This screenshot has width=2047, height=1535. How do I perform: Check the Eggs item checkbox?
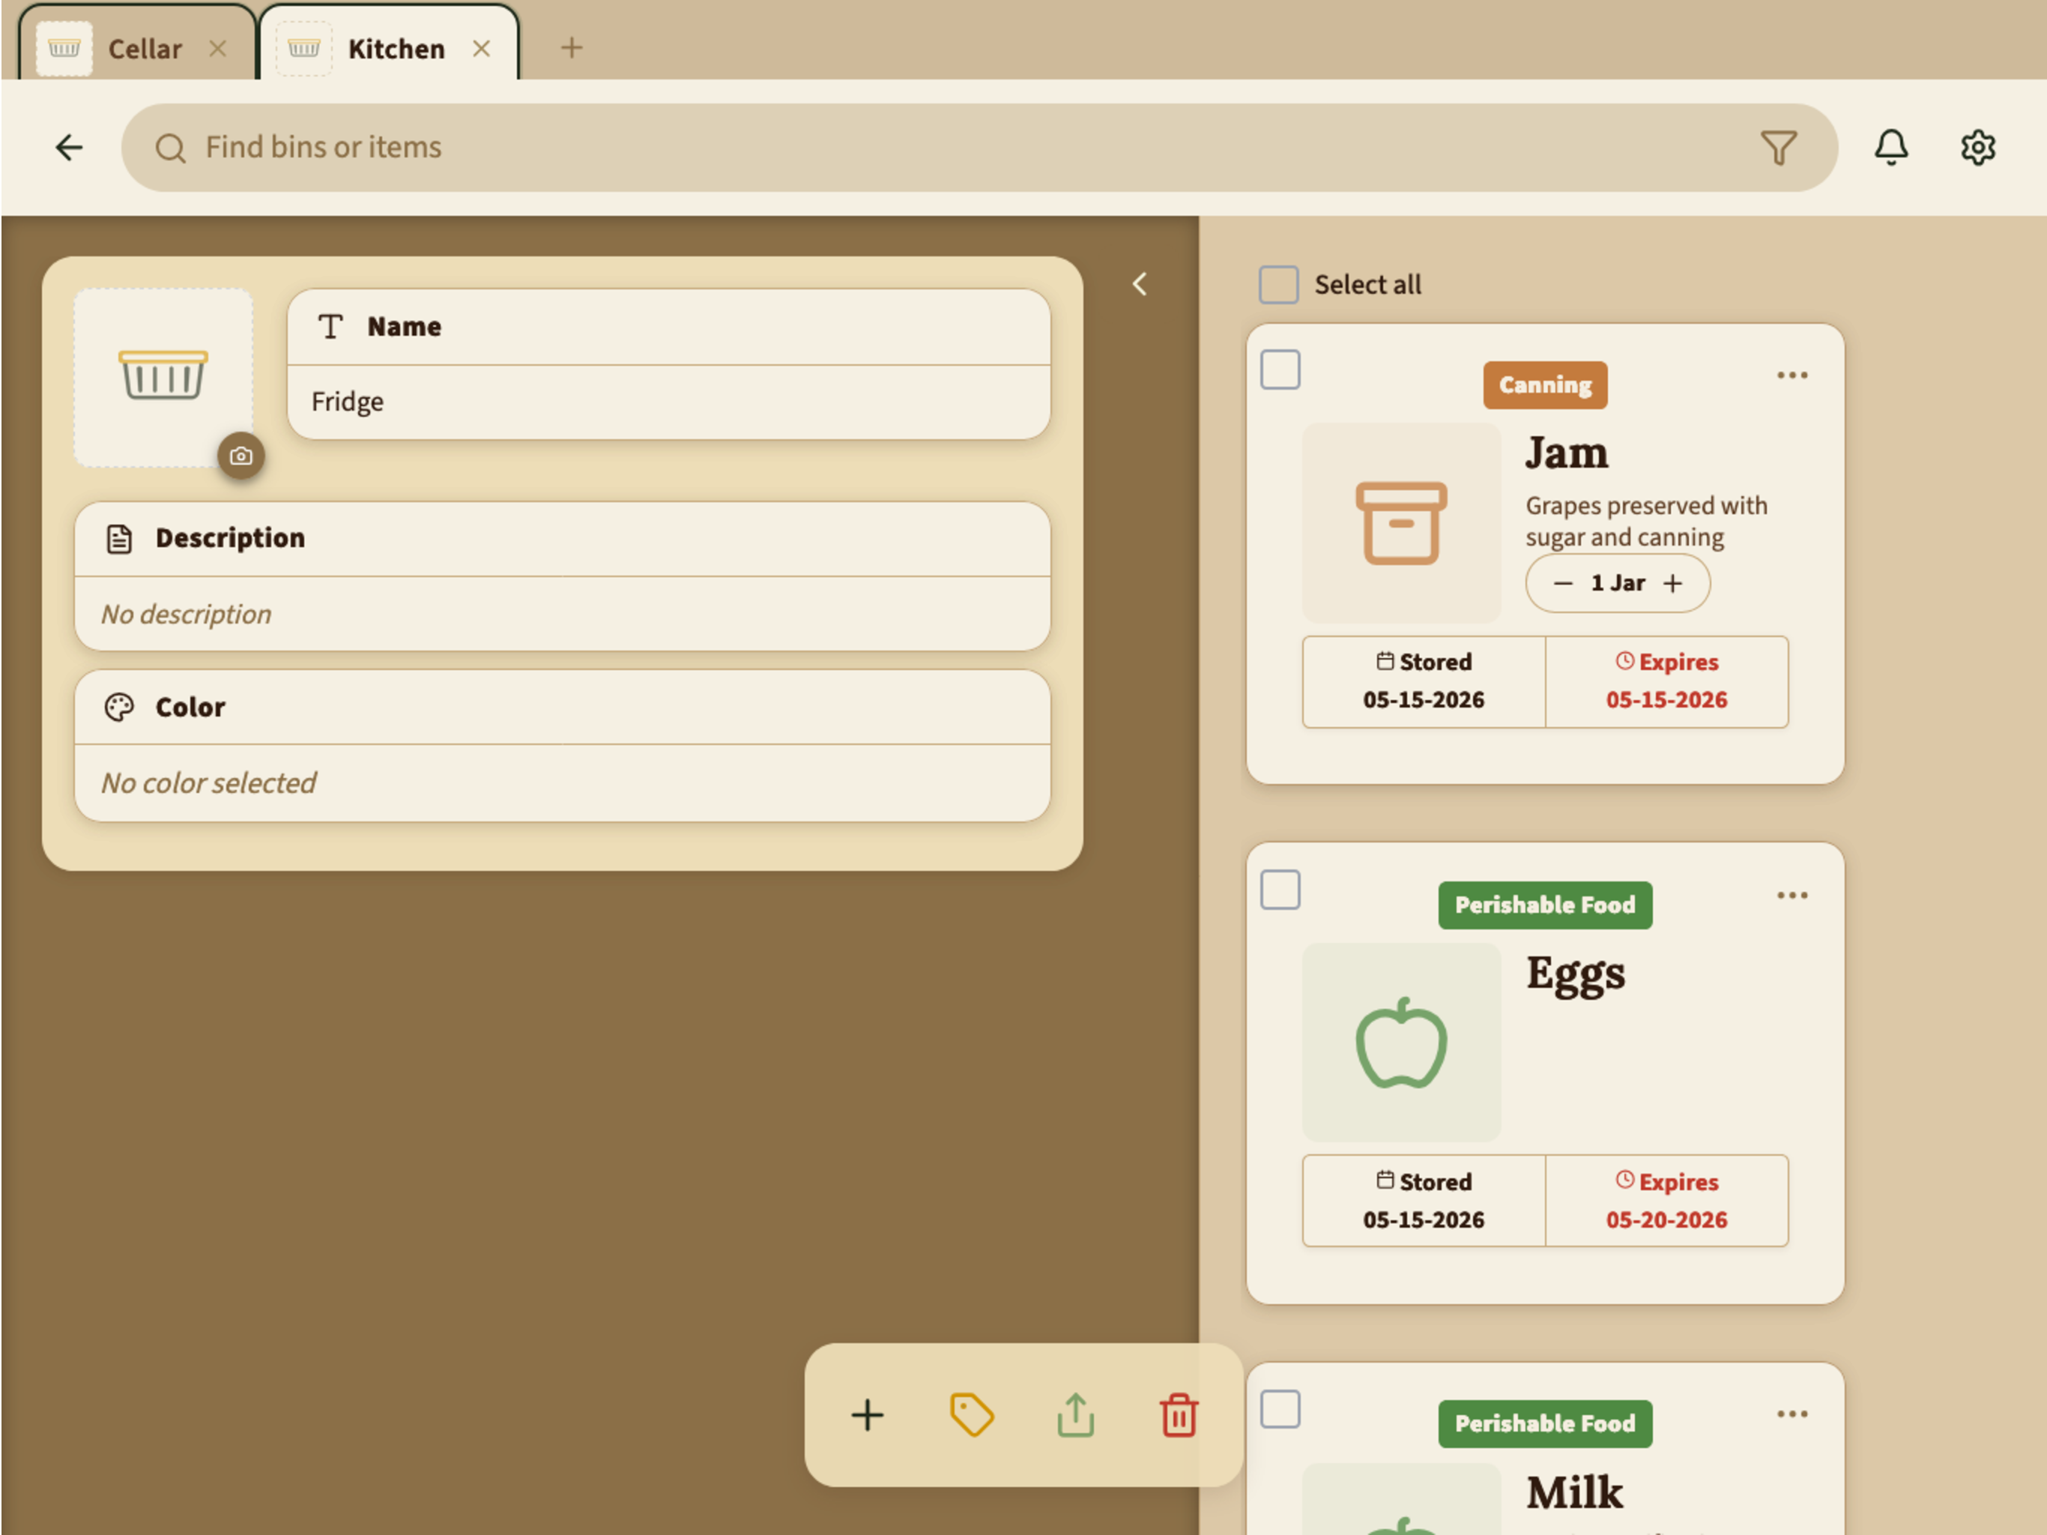tap(1280, 890)
